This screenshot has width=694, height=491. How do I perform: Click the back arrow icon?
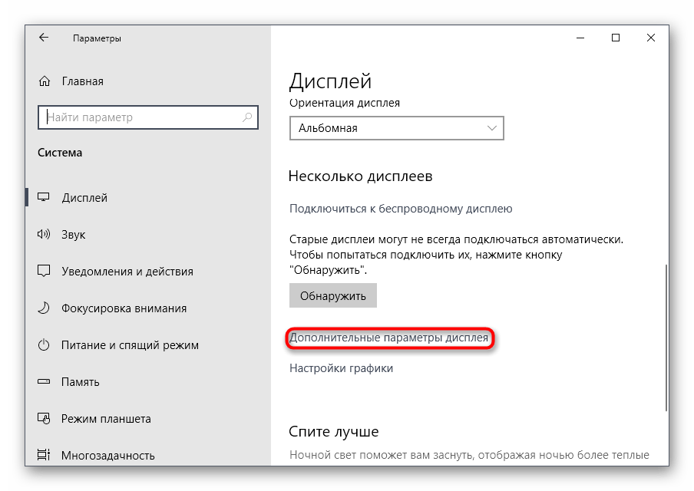[x=44, y=38]
